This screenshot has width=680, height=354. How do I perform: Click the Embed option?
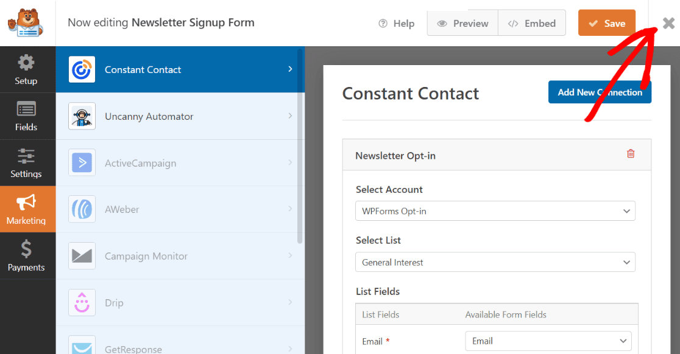pyautogui.click(x=531, y=23)
